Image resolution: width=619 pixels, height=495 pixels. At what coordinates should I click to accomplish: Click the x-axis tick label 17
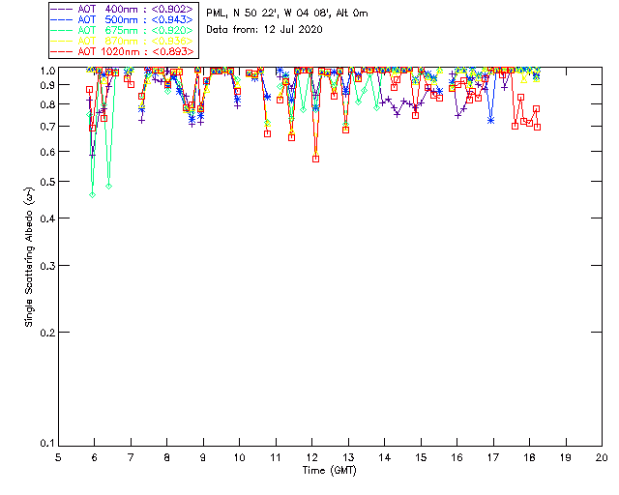(493, 457)
